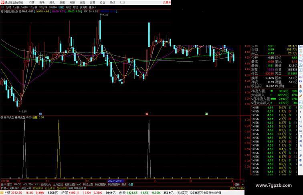
Task: Click the 创业 index in the status bar
Action: pos(122,193)
